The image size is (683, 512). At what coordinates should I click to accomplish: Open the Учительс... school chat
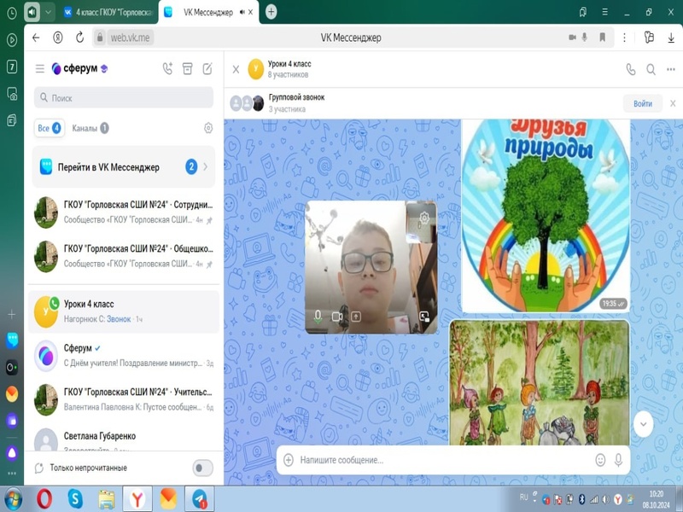(124, 399)
